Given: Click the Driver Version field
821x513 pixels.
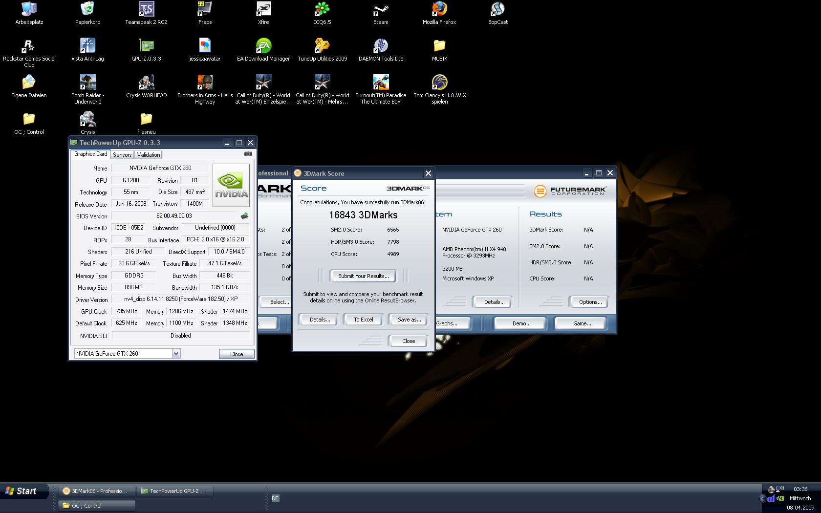Looking at the screenshot, I should click(x=180, y=299).
